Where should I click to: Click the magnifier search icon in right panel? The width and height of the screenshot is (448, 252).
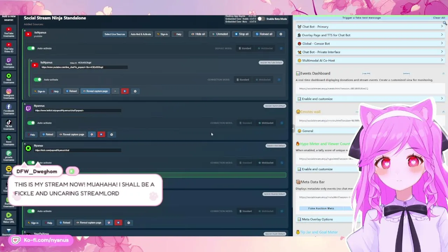point(445,23)
